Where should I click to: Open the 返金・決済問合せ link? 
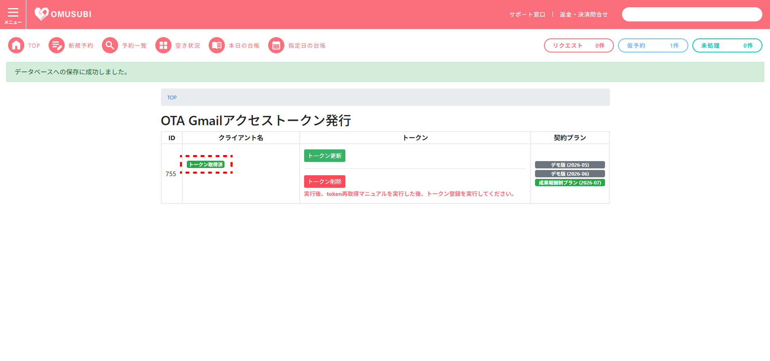coord(584,15)
